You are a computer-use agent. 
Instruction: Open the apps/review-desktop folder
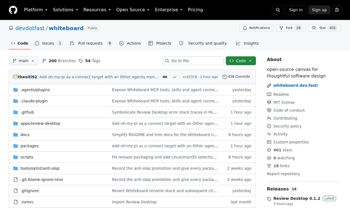coord(40,123)
